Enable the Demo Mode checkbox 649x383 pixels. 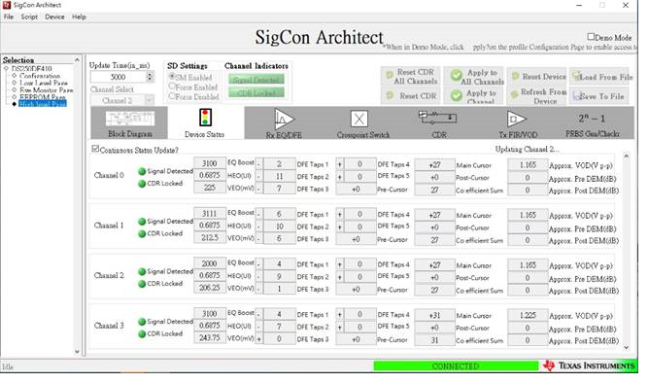591,37
